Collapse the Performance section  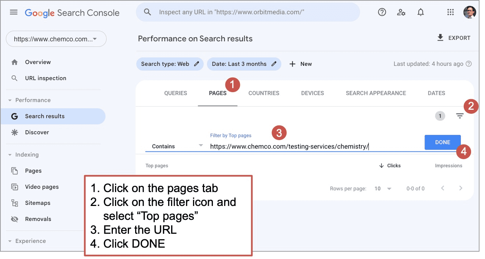pos(10,100)
